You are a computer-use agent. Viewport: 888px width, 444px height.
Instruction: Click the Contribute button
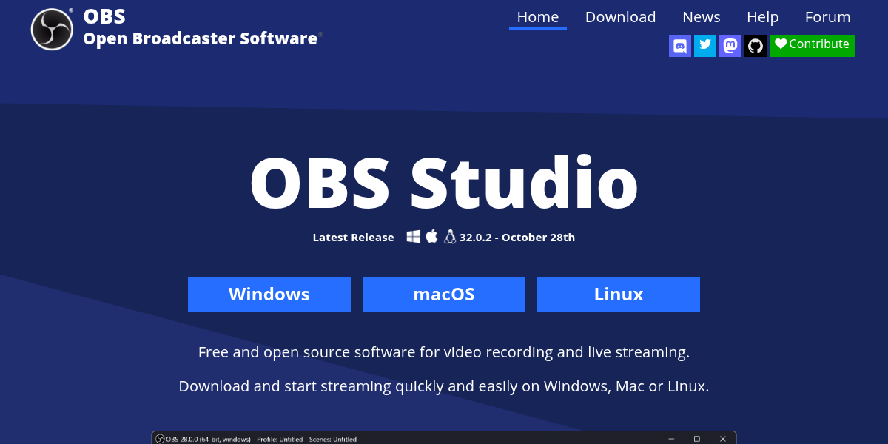pos(812,45)
